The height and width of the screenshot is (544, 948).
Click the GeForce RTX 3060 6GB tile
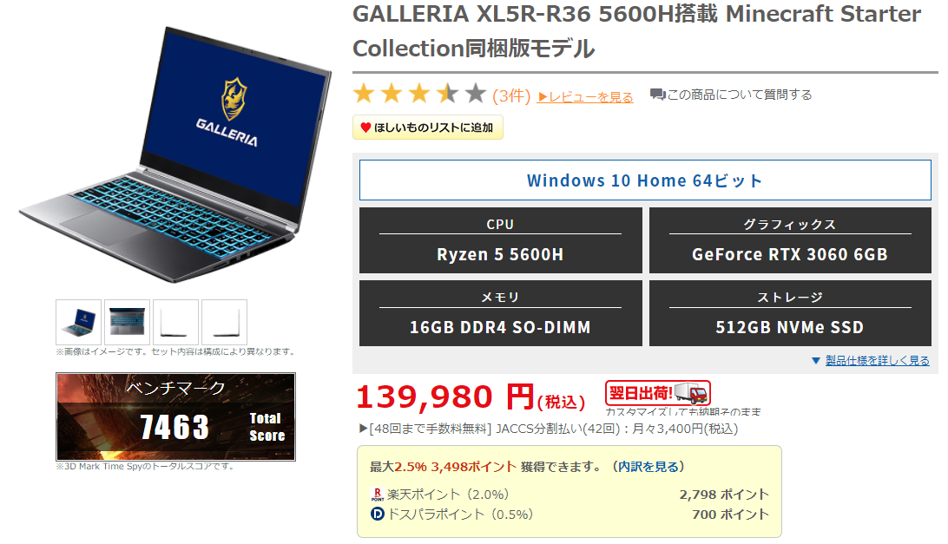click(x=790, y=240)
